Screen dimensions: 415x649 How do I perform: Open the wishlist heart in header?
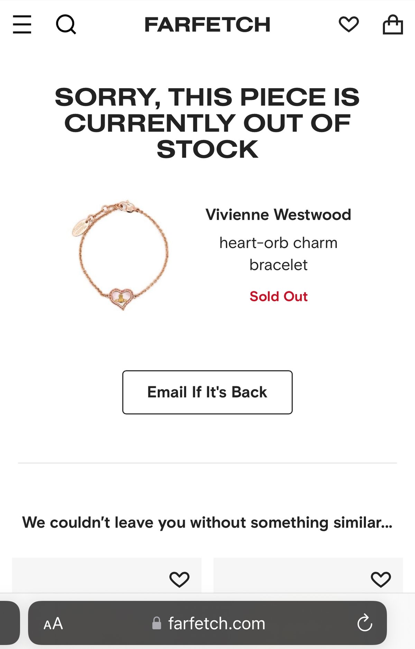pos(349,24)
